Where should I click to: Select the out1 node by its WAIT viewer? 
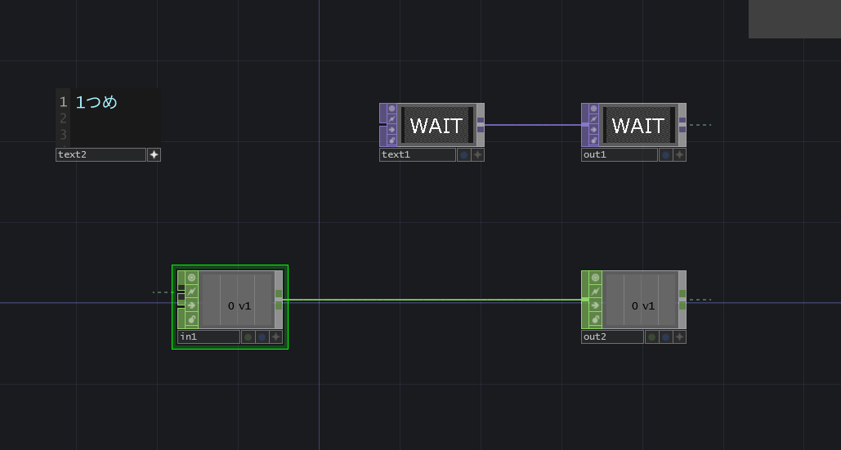tap(637, 125)
